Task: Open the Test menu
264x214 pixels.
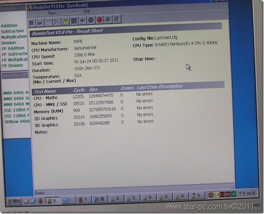Action: tap(87, 11)
